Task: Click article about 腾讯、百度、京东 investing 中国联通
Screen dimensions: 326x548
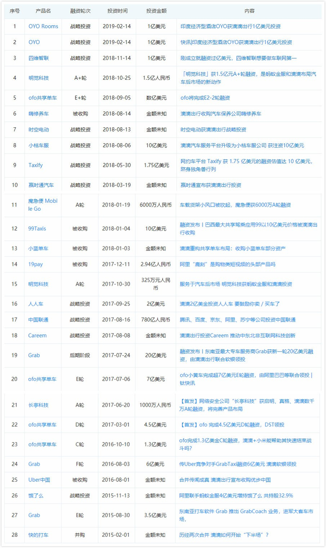Action: [238, 320]
